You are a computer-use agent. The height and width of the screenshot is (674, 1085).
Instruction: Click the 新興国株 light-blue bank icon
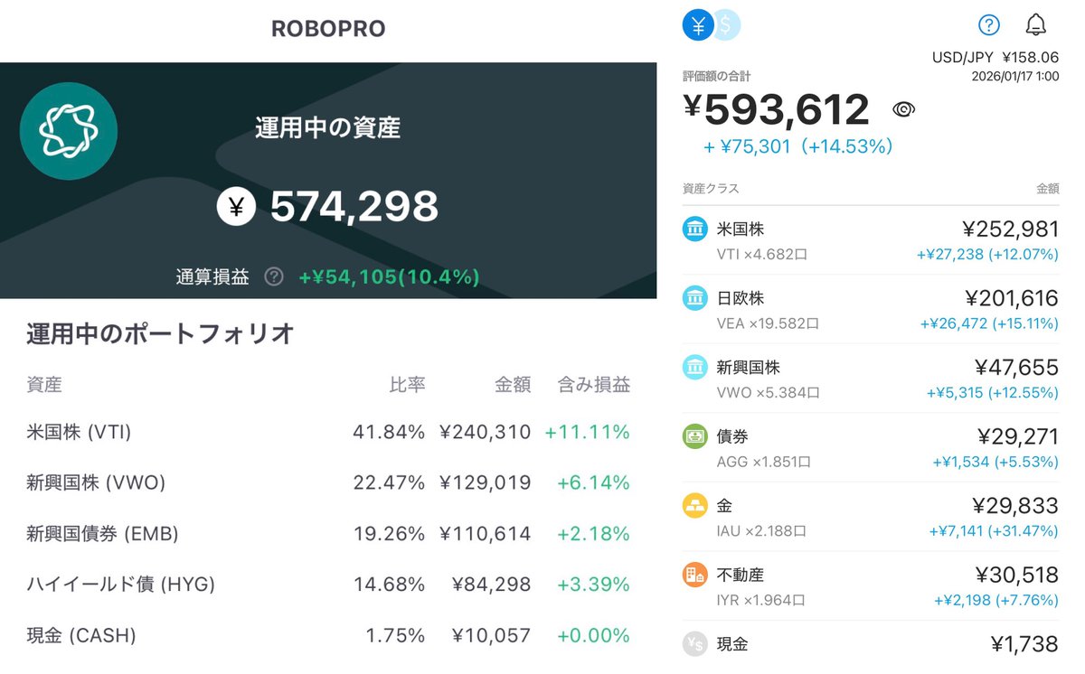pos(694,367)
